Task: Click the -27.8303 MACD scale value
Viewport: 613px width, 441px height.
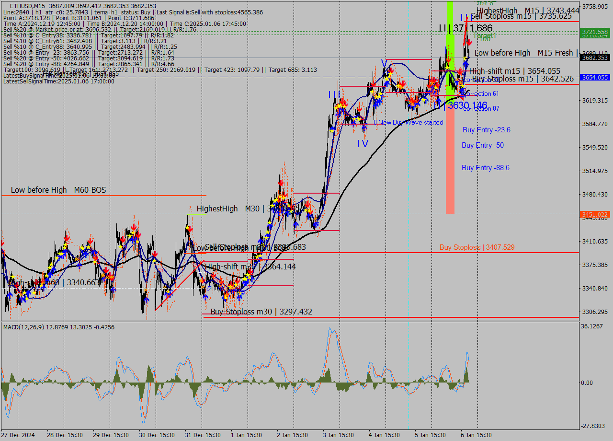Action: (593, 426)
